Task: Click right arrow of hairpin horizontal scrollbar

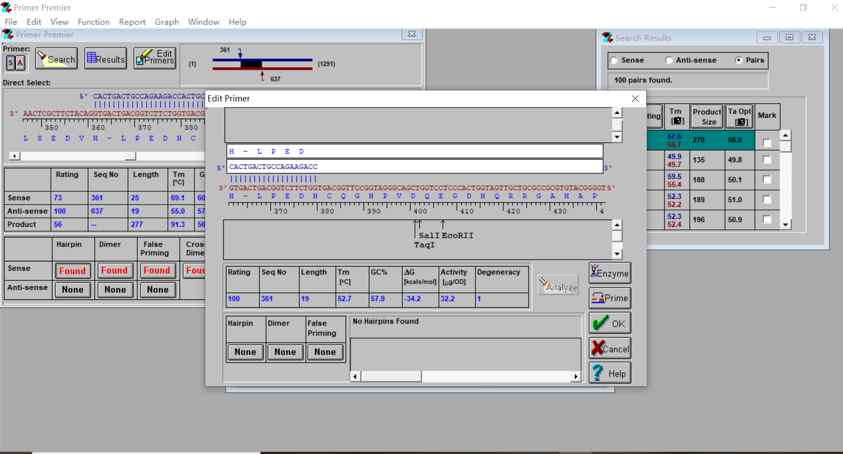Action: pos(575,376)
